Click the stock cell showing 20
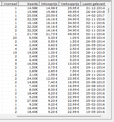 click(x=10, y=38)
